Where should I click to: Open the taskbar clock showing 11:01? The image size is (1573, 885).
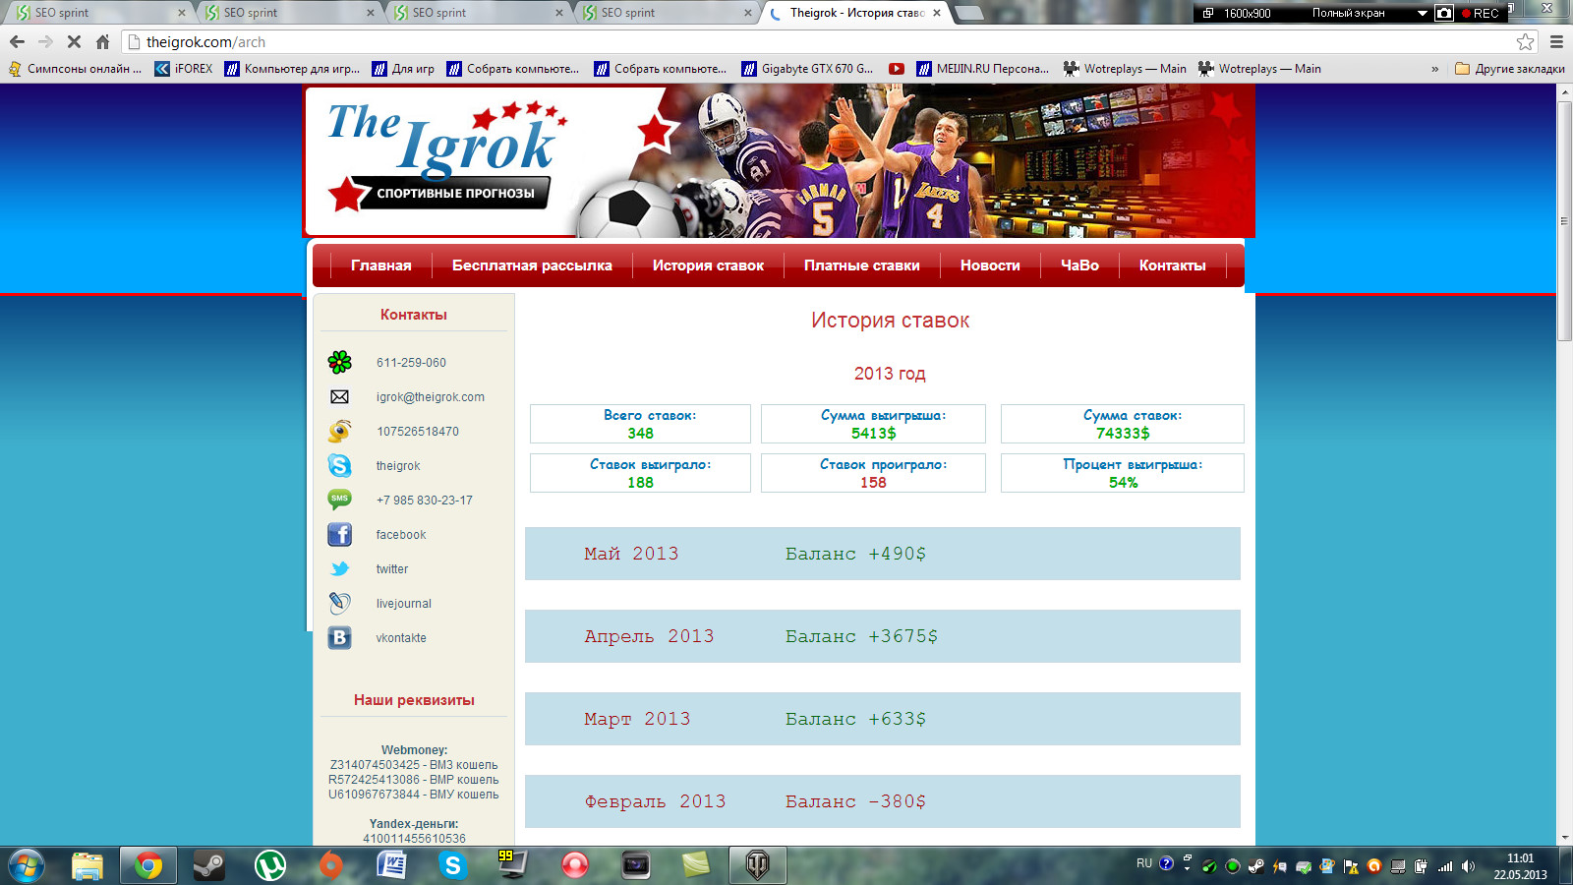tap(1520, 866)
